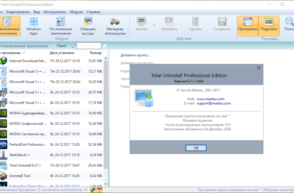The height and width of the screenshot is (193, 294).
Task: Select the 17,19 МБ Microsoft Visual C++ icon
Action: pyautogui.click(x=3, y=103)
